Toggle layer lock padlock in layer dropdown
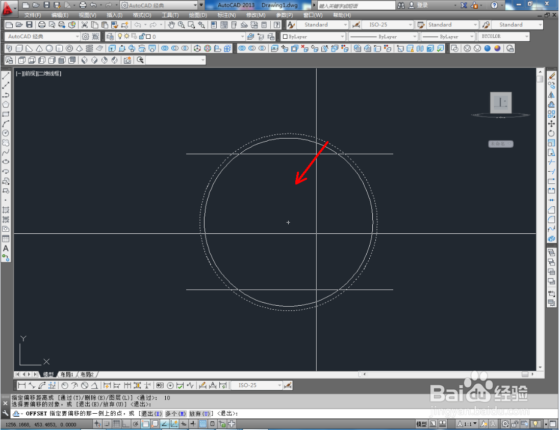This screenshot has width=560, height=430. (x=142, y=36)
